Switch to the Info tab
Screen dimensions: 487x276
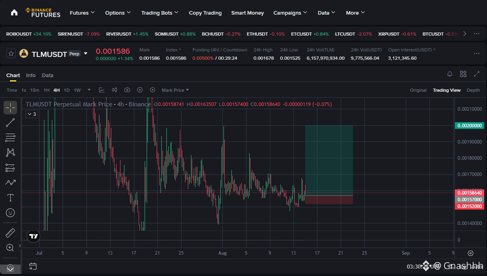click(x=31, y=75)
